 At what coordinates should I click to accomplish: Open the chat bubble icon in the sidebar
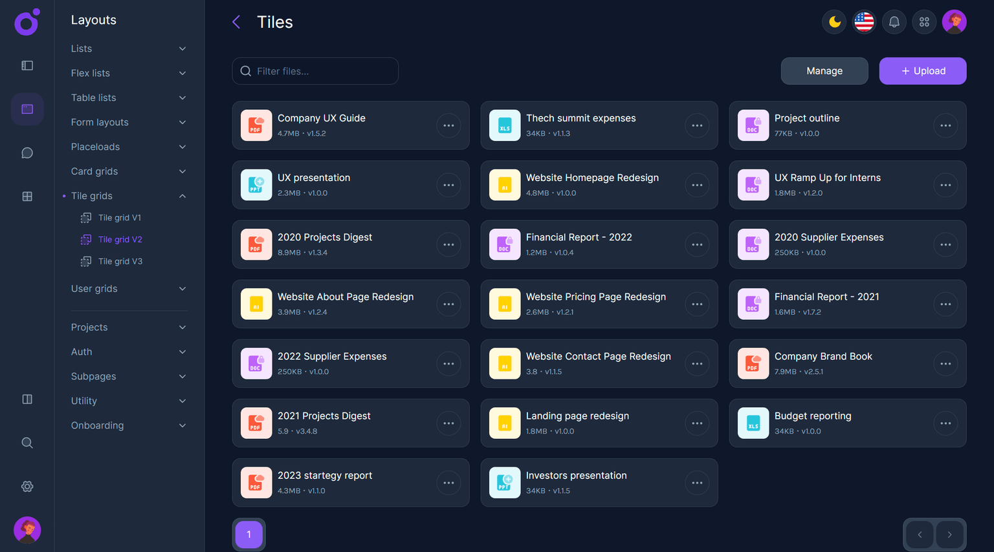pos(27,153)
